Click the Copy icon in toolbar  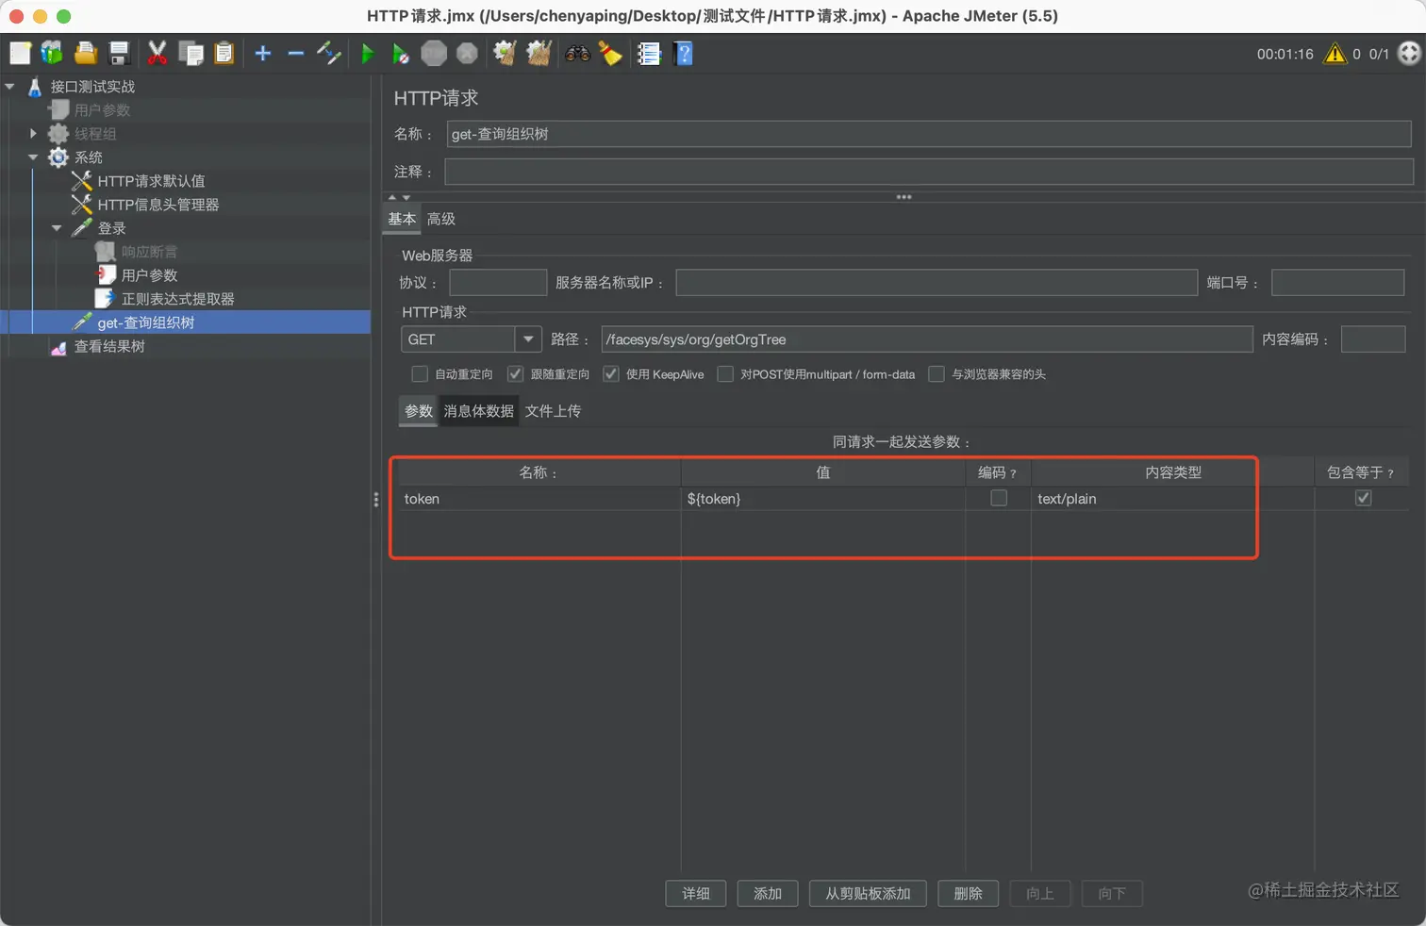(x=191, y=54)
